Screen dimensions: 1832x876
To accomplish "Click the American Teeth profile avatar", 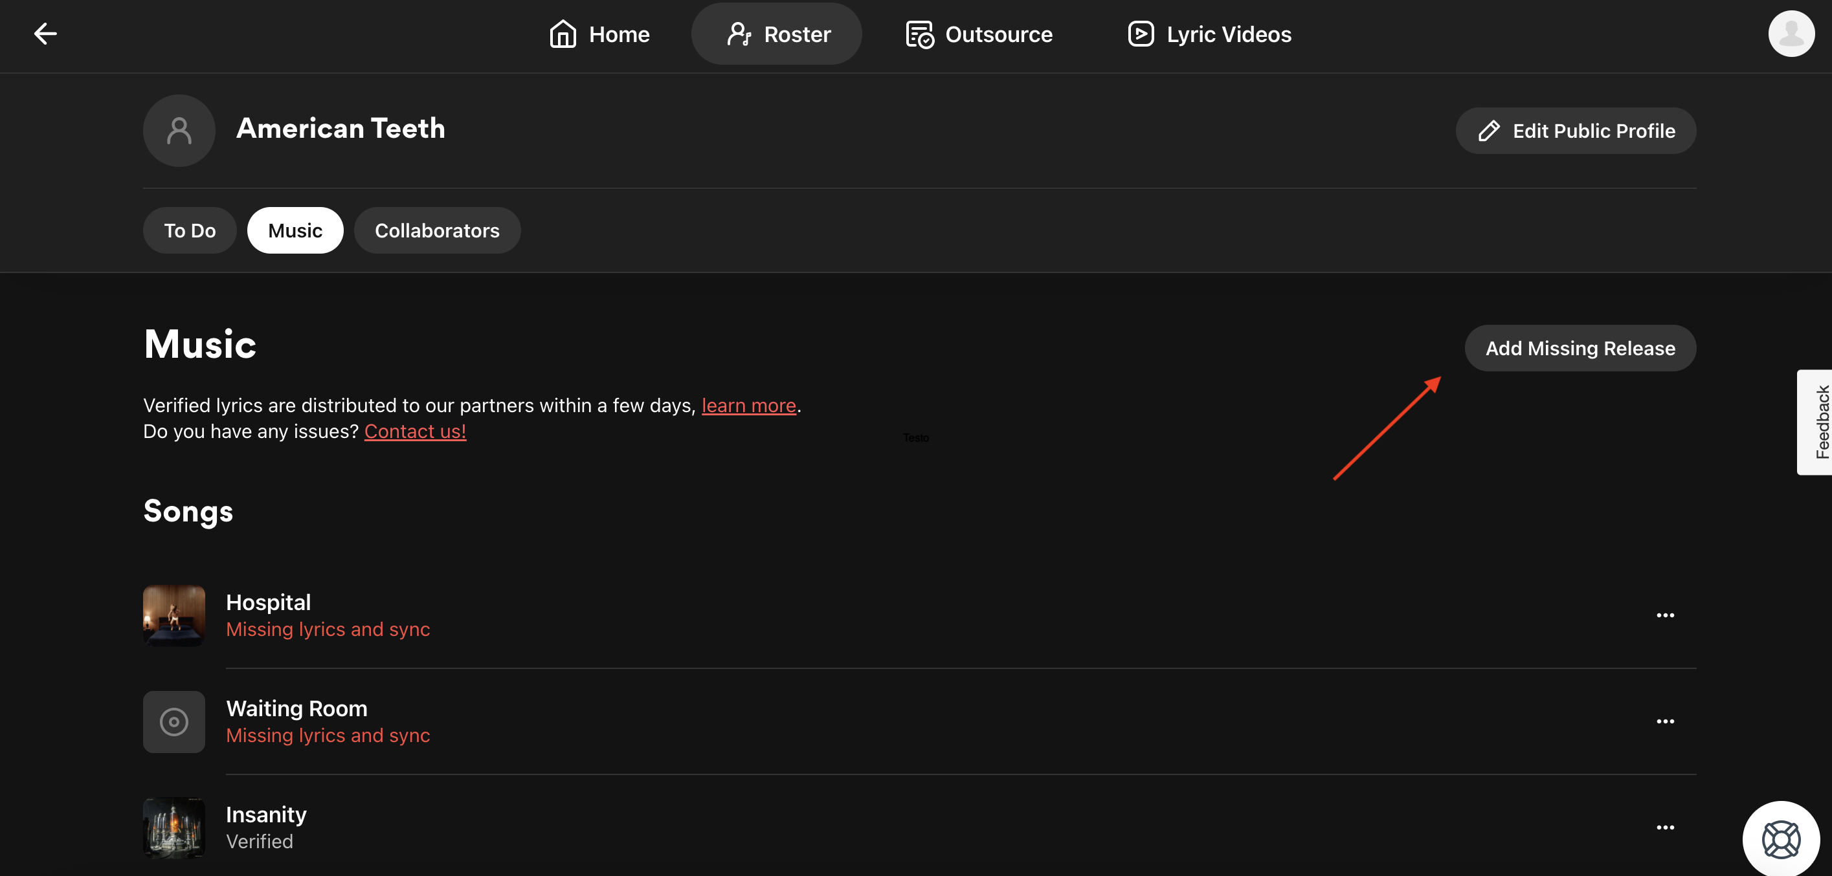I will 179,131.
